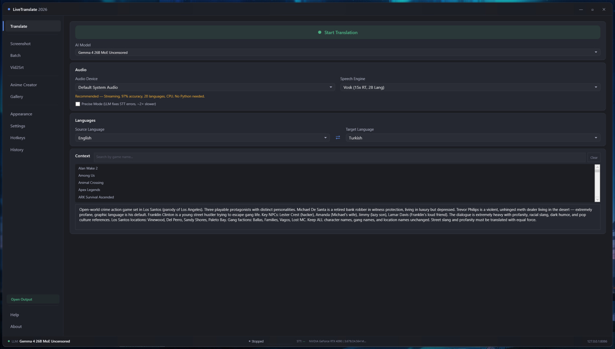Screen dimensions: 615x349
Task: Click the game name search field
Action: (339, 157)
